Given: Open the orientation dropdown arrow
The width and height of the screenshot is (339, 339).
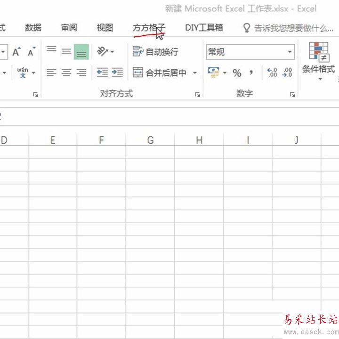Looking at the screenshot, I should tap(112, 52).
